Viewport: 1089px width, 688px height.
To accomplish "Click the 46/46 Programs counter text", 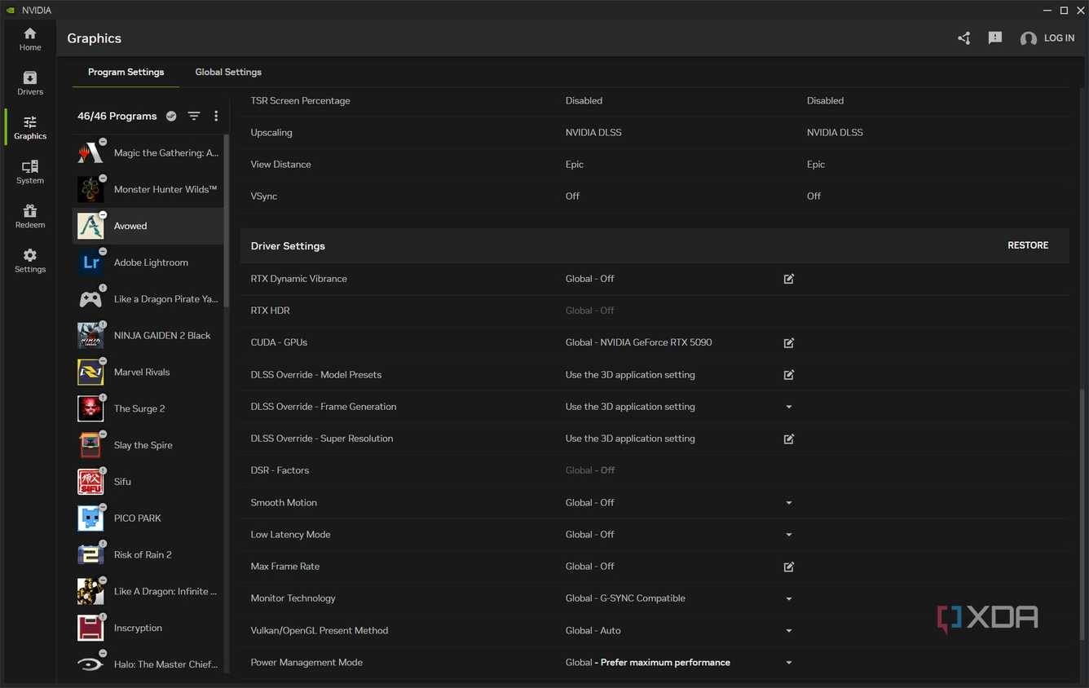I will tap(117, 116).
